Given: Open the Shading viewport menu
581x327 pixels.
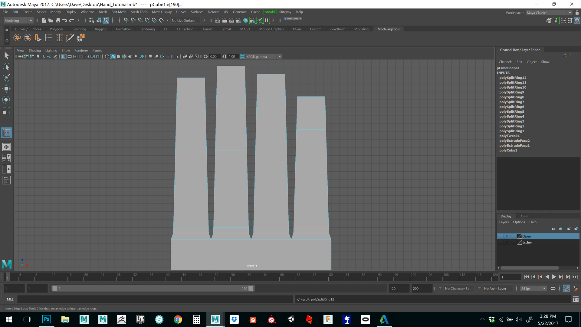Looking at the screenshot, I should click(x=35, y=51).
